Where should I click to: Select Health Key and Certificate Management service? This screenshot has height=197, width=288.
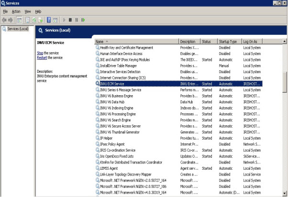point(126,48)
